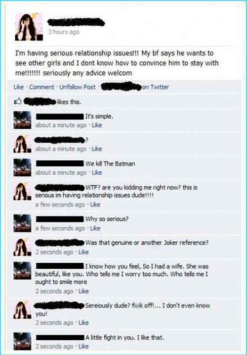247x355 pixels.
Task: Open the "on Twitter" link
Action: click(x=156, y=87)
